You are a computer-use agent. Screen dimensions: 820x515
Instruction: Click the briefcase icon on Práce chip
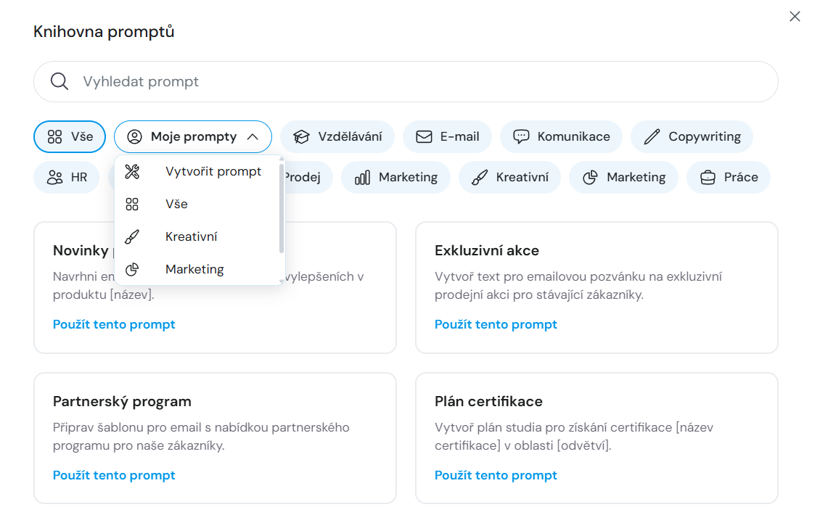(x=707, y=177)
